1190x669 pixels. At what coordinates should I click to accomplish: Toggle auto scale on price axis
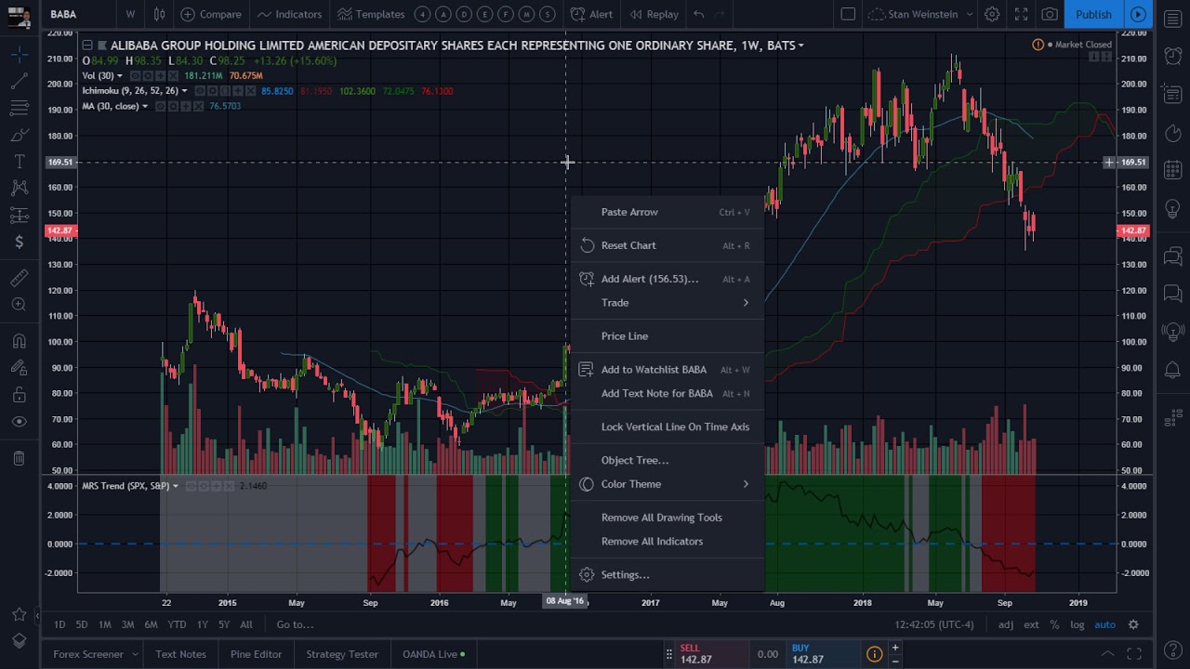click(x=1104, y=624)
